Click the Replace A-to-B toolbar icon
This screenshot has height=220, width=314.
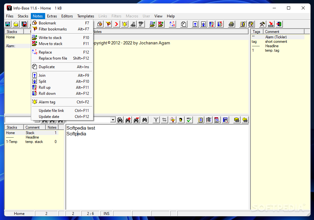[x=172, y=24]
